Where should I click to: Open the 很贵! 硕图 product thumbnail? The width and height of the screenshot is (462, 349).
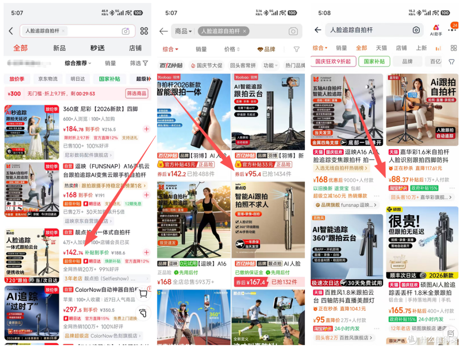[x=422, y=243]
